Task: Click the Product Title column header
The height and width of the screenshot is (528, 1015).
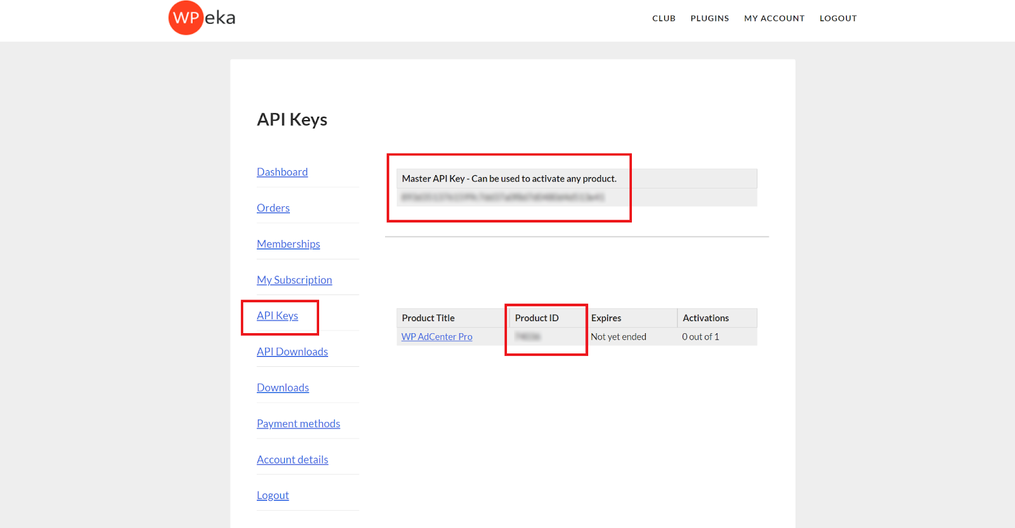Action: pyautogui.click(x=428, y=318)
